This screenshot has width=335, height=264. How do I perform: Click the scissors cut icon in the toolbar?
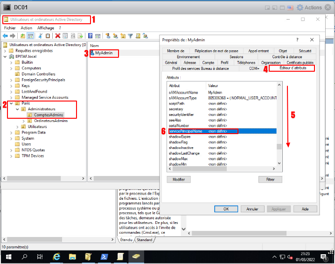41,35
